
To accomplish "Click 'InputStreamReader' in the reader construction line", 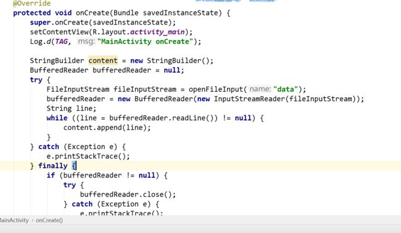I will coord(249,99).
